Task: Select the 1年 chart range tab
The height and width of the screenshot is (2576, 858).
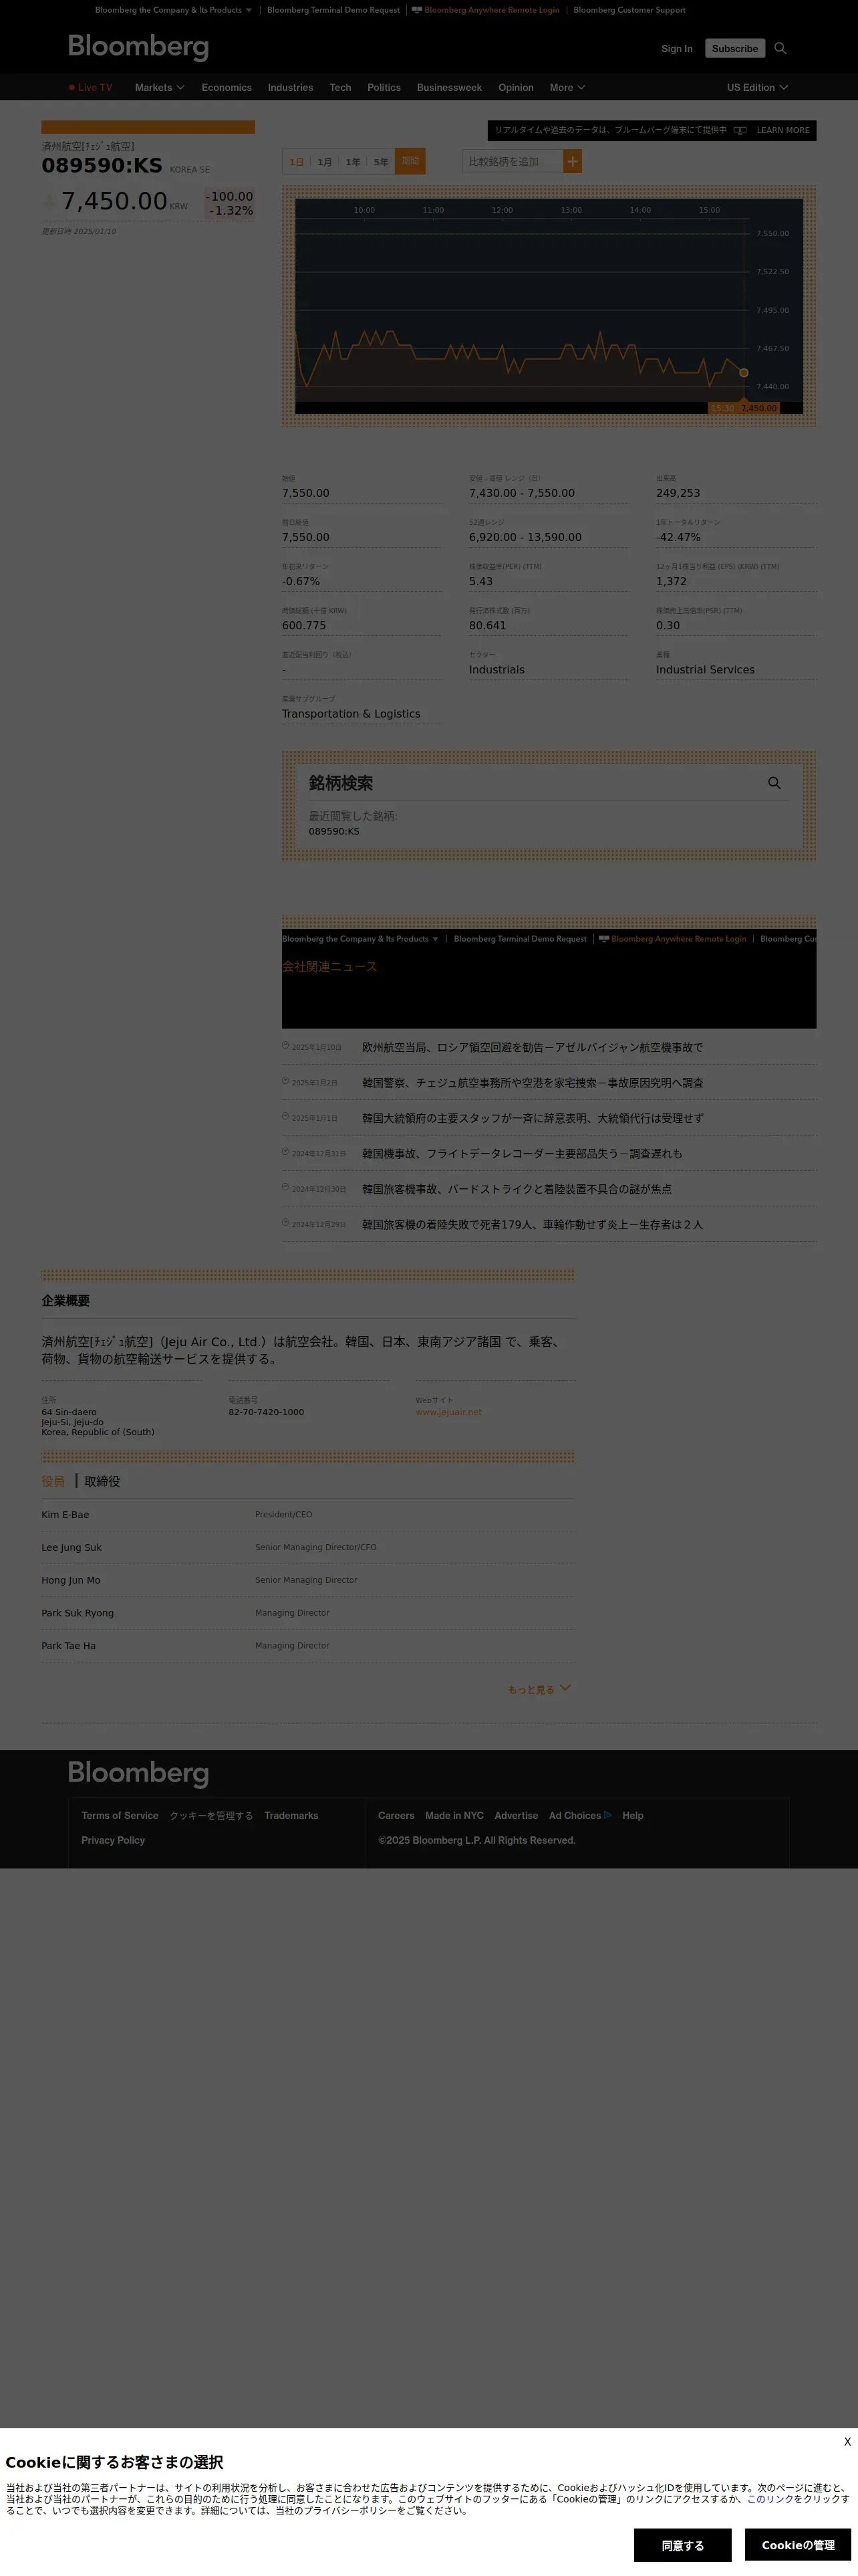Action: (x=353, y=162)
